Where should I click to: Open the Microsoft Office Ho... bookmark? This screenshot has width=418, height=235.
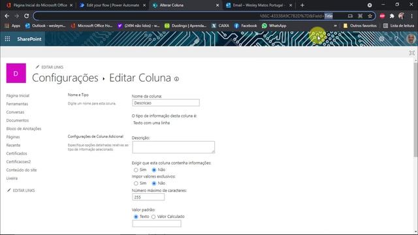click(x=91, y=26)
